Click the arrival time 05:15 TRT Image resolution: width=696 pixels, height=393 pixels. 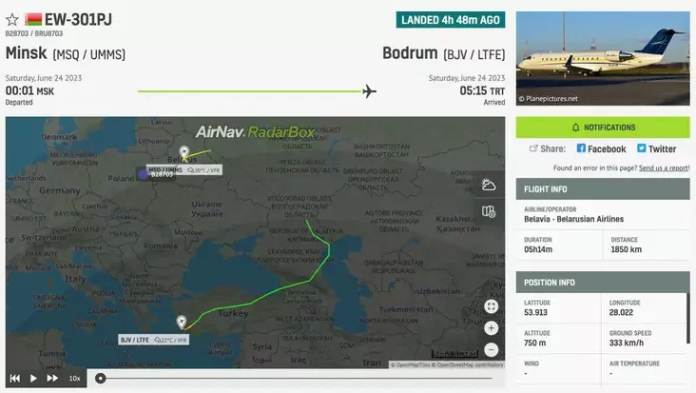click(x=482, y=91)
